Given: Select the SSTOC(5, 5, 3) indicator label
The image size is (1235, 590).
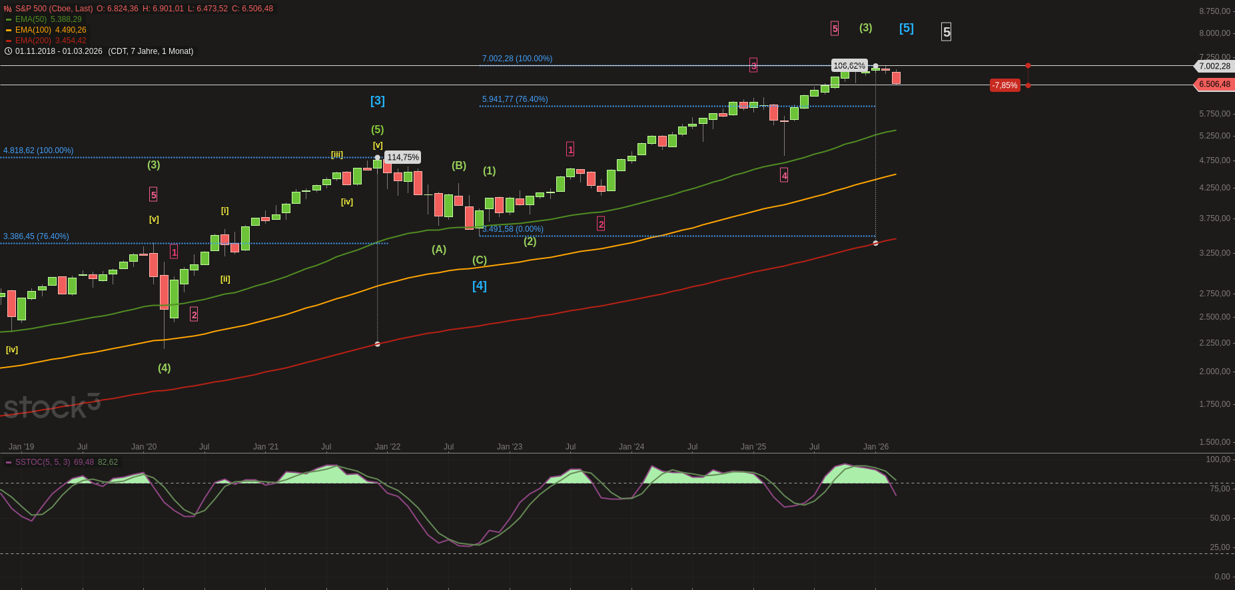Looking at the screenshot, I should (43, 462).
